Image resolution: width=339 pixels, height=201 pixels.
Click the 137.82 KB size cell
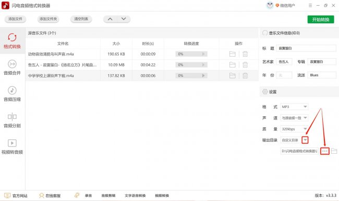coord(116,75)
